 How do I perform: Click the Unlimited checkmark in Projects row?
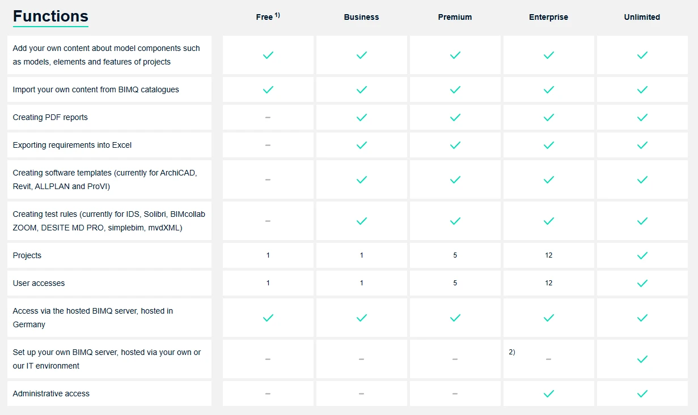[642, 255]
